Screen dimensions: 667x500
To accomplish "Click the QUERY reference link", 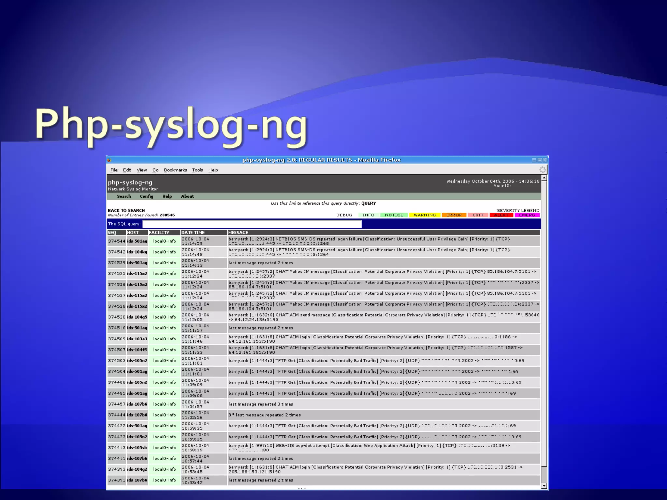I will pos(368,203).
